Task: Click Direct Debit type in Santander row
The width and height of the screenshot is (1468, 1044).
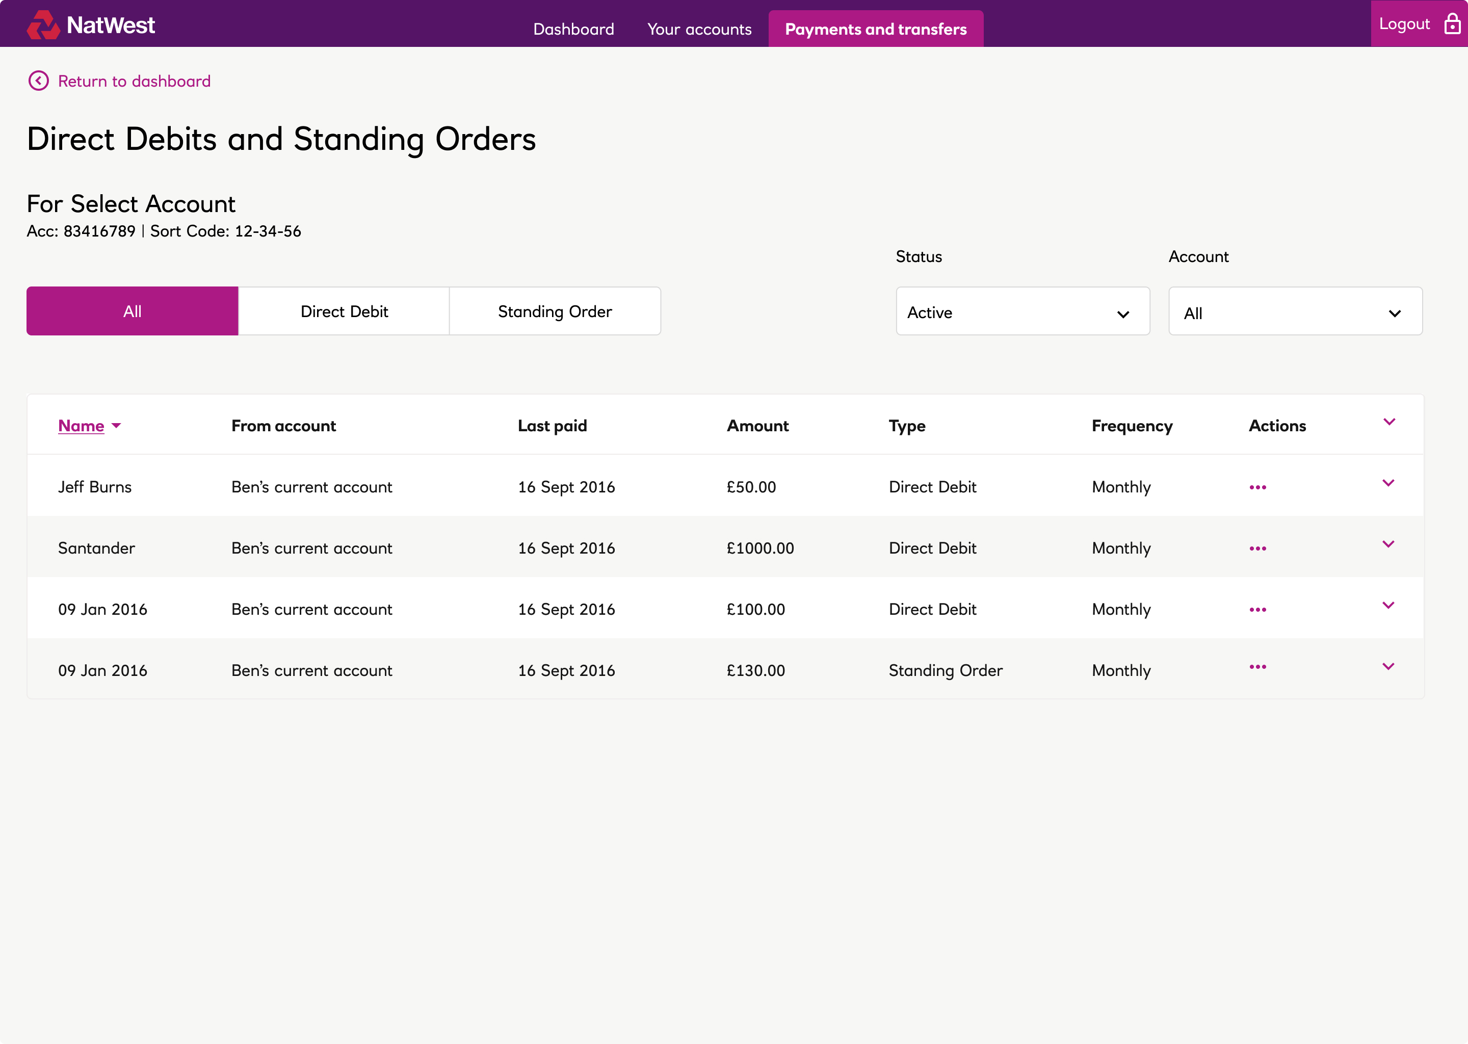Action: click(x=932, y=547)
